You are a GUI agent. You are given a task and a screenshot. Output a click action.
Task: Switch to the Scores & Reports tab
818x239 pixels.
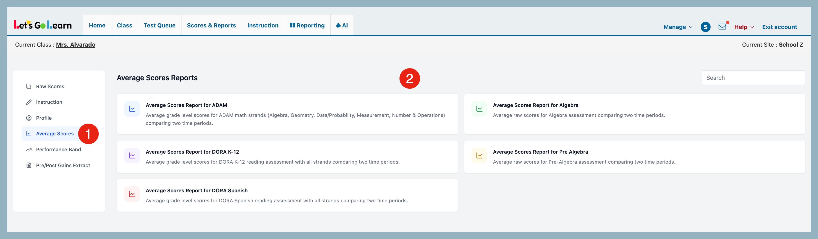(x=211, y=25)
